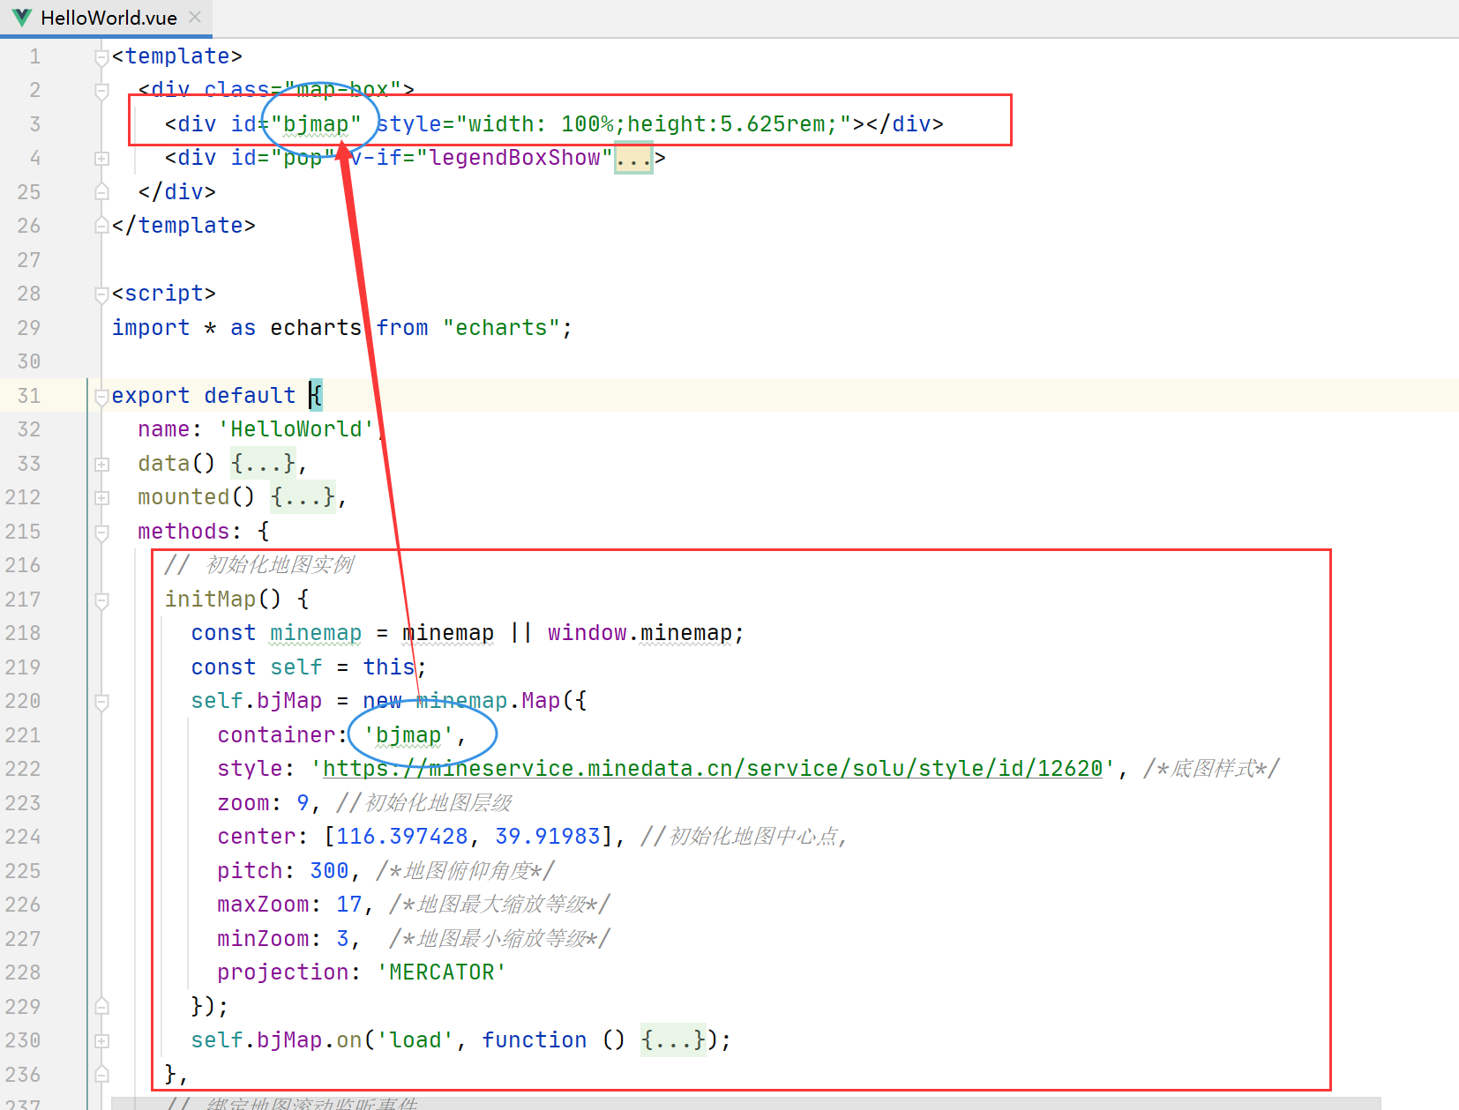Click the circled 'bjmap' container value

tap(408, 734)
